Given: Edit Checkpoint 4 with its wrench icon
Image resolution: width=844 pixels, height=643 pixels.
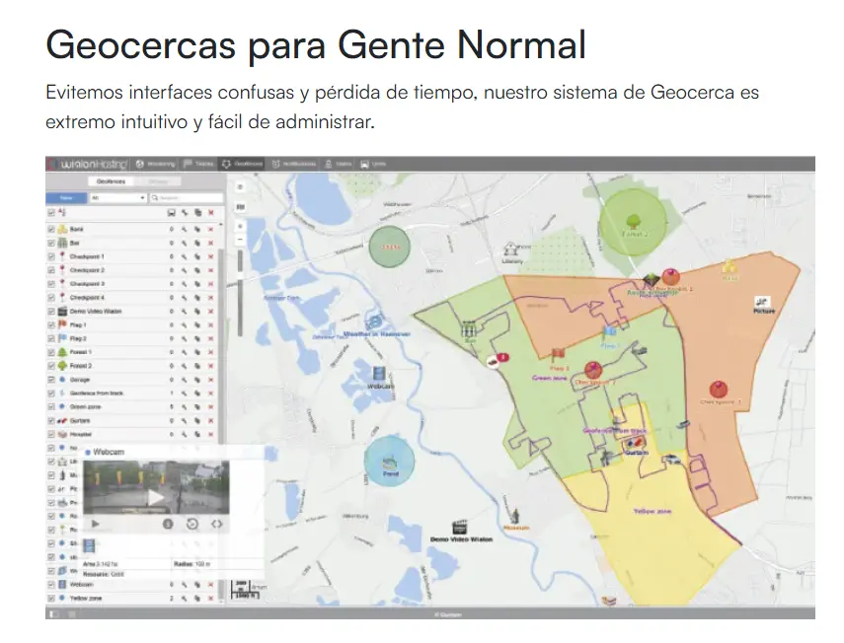Looking at the screenshot, I should (185, 297).
